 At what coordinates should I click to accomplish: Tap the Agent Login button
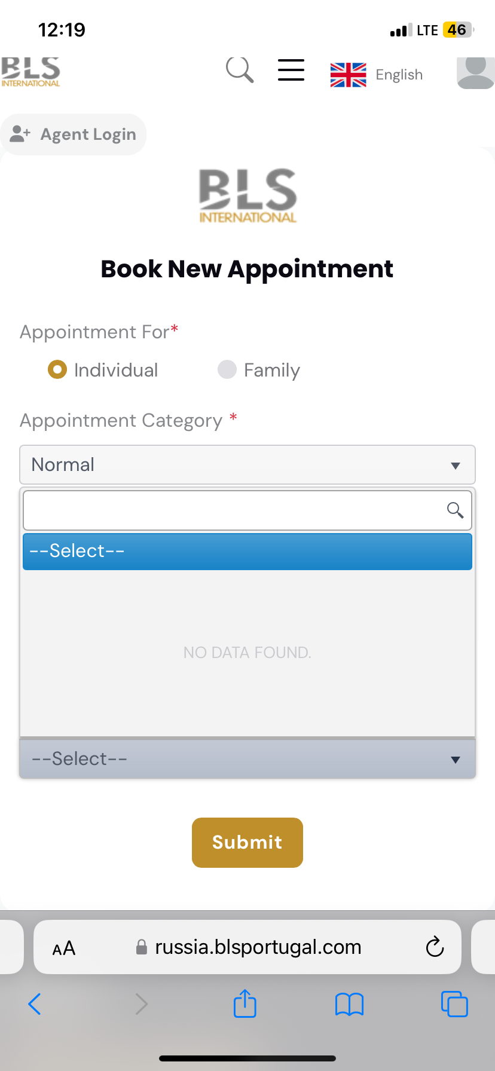73,134
